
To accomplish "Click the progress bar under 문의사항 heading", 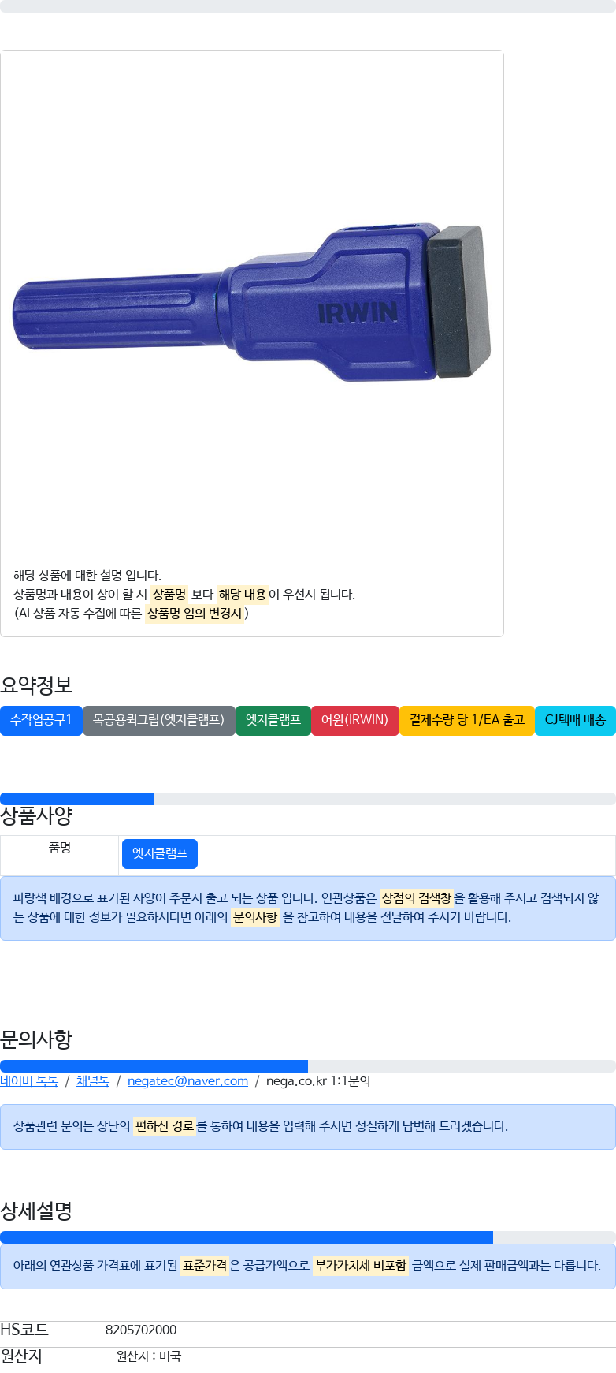I will (x=308, y=1066).
